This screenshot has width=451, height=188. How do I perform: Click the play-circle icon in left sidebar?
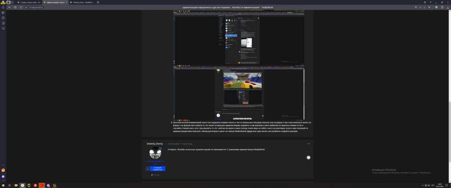click(3, 18)
